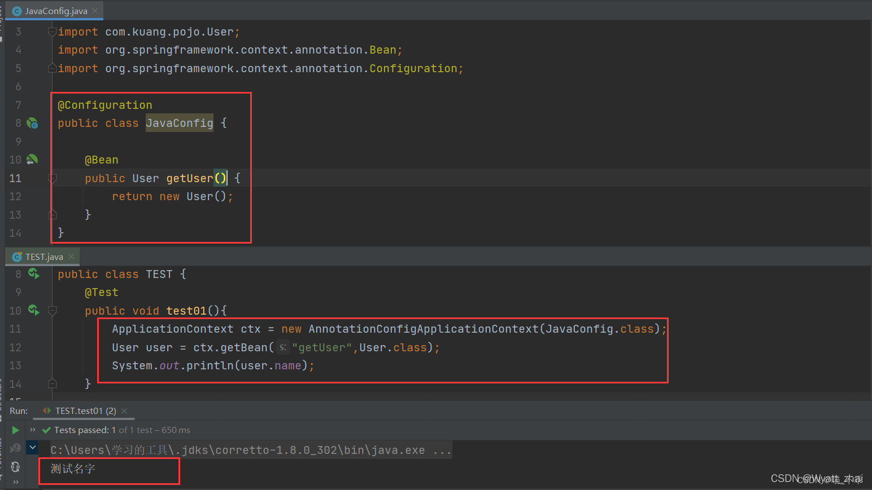Click the rerun failed tests icon
872x490 pixels.
[x=16, y=448]
